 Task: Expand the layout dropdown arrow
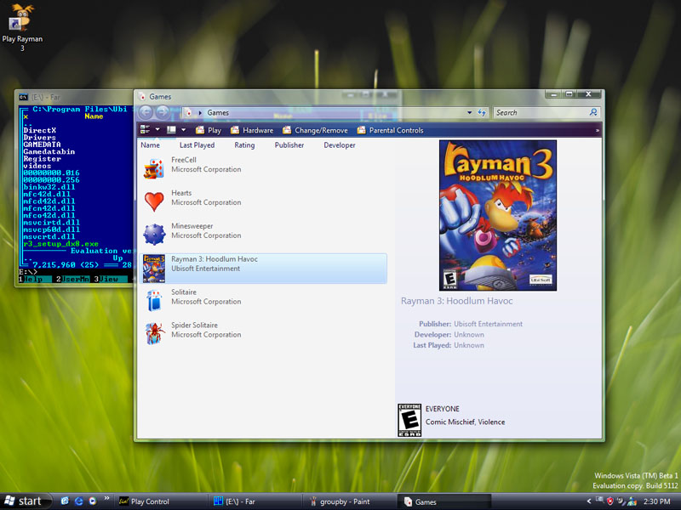coord(183,130)
